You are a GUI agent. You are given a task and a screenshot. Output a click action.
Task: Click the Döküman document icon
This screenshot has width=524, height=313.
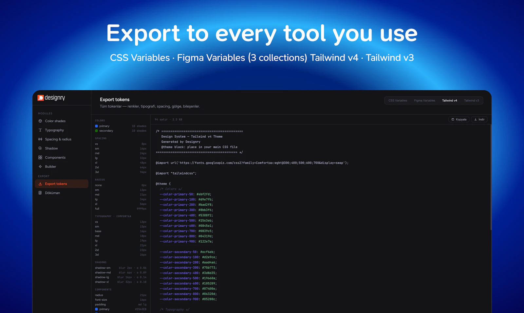coord(40,193)
